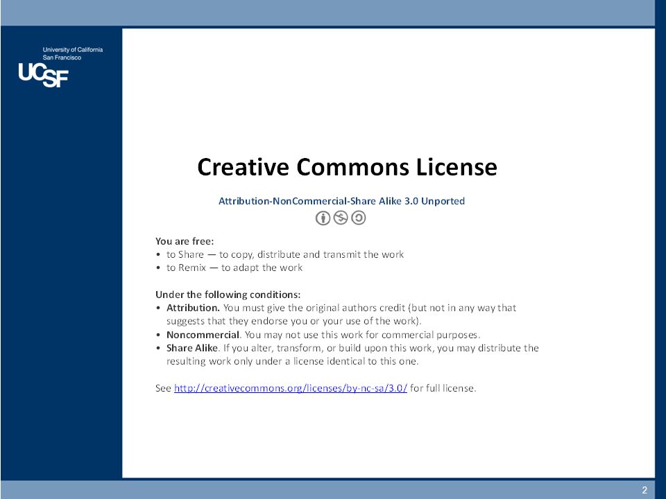The image size is (666, 499).
Task: Select the 'Creative Commons License' title
Action: (x=347, y=167)
